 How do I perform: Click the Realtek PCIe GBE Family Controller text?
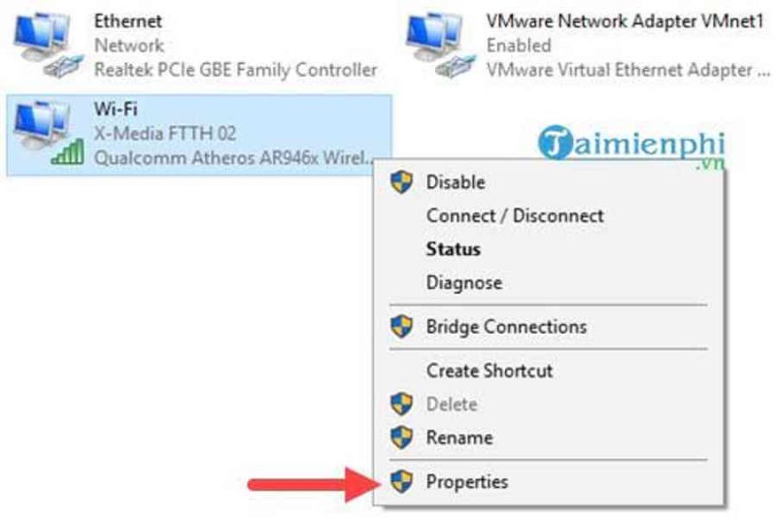click(236, 70)
